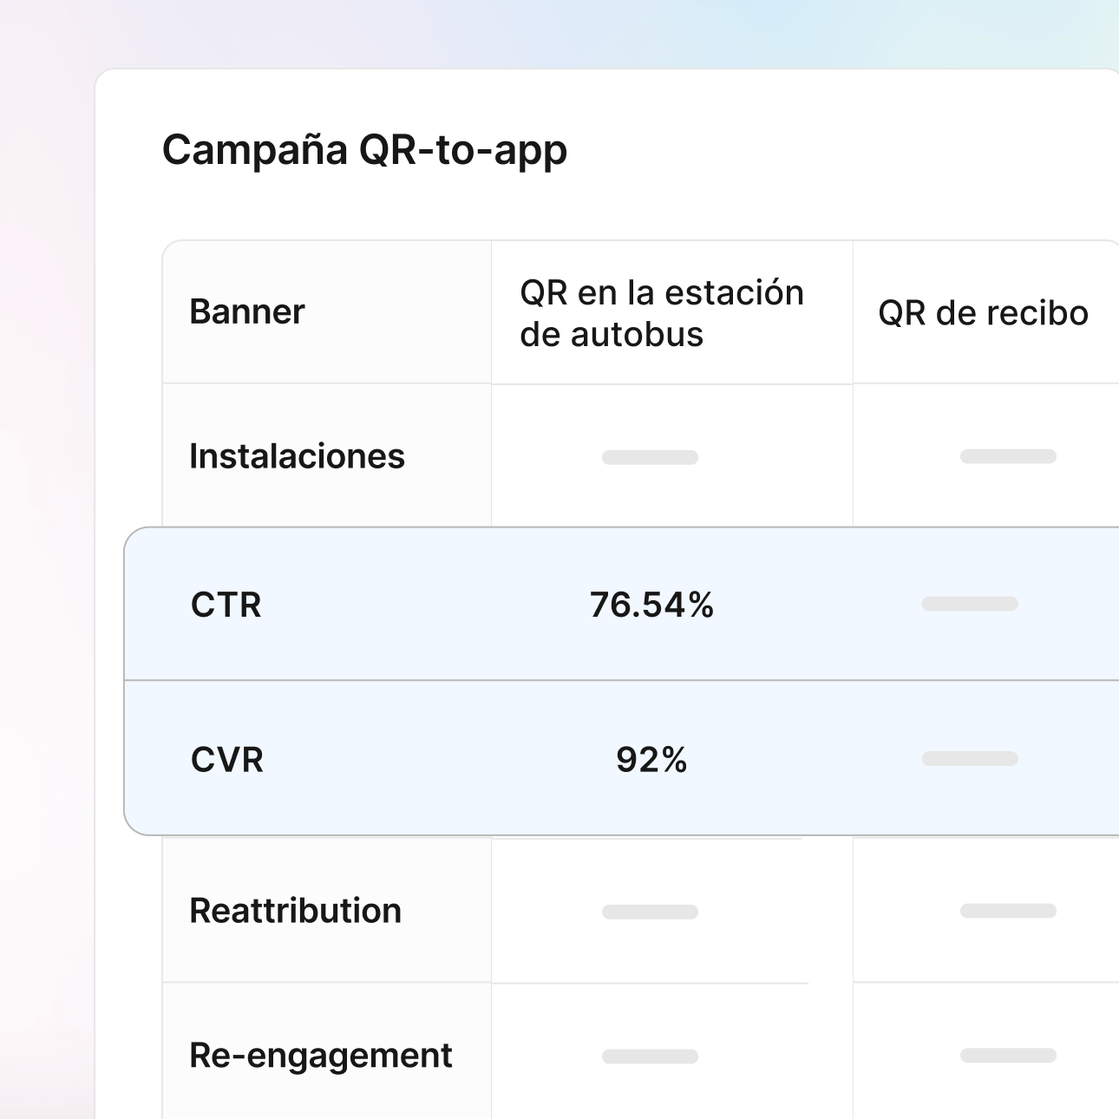Click the Campaña QR-to-app title
1119x1119 pixels.
[364, 150]
